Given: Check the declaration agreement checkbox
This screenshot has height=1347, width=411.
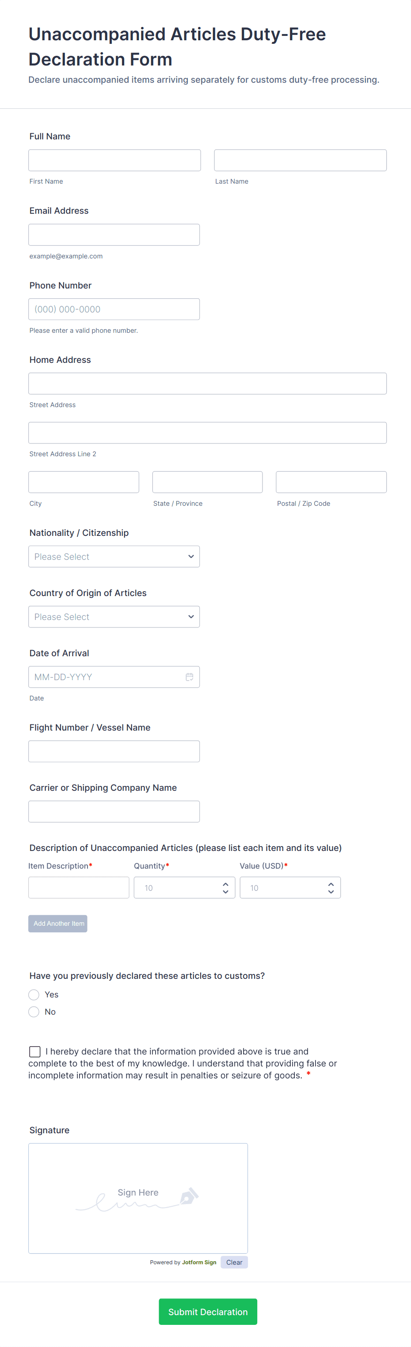Looking at the screenshot, I should pos(35,1051).
